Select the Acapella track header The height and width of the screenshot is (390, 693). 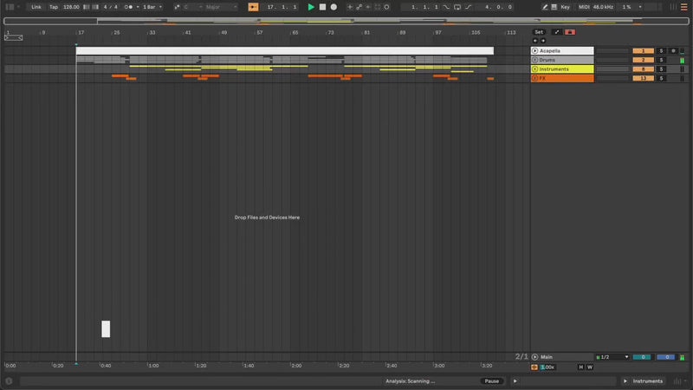tap(563, 51)
